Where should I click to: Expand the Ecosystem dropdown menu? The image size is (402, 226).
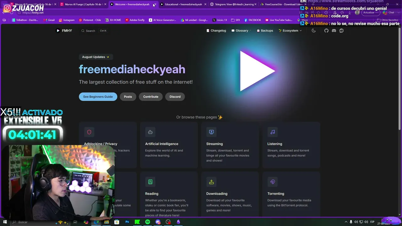click(290, 30)
